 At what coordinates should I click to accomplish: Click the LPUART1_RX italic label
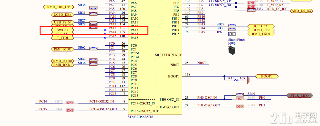220,5
